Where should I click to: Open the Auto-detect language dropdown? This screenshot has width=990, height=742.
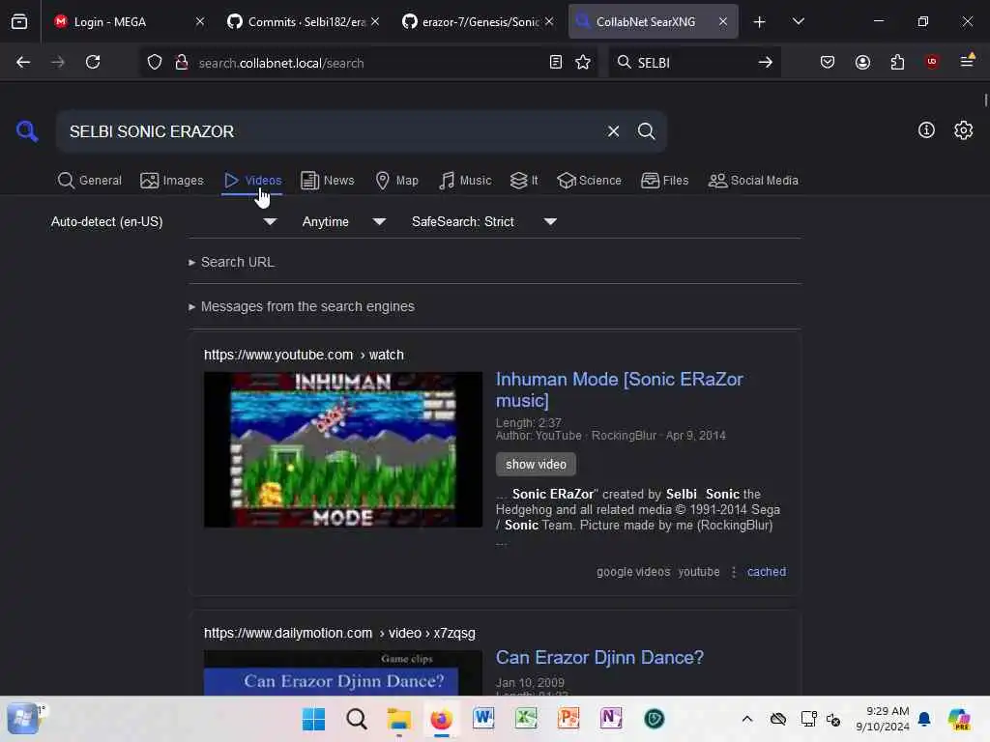pos(163,221)
